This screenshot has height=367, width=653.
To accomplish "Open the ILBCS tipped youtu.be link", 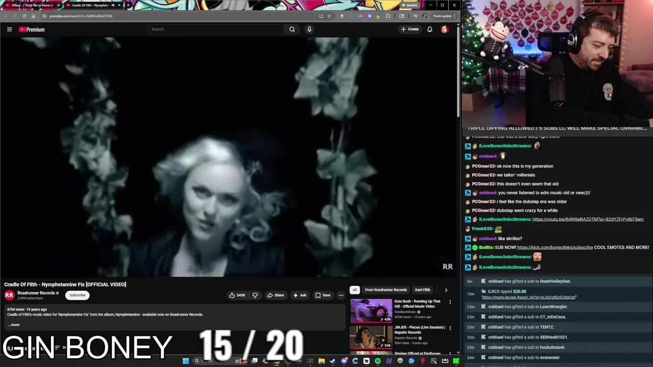I will coord(529,297).
